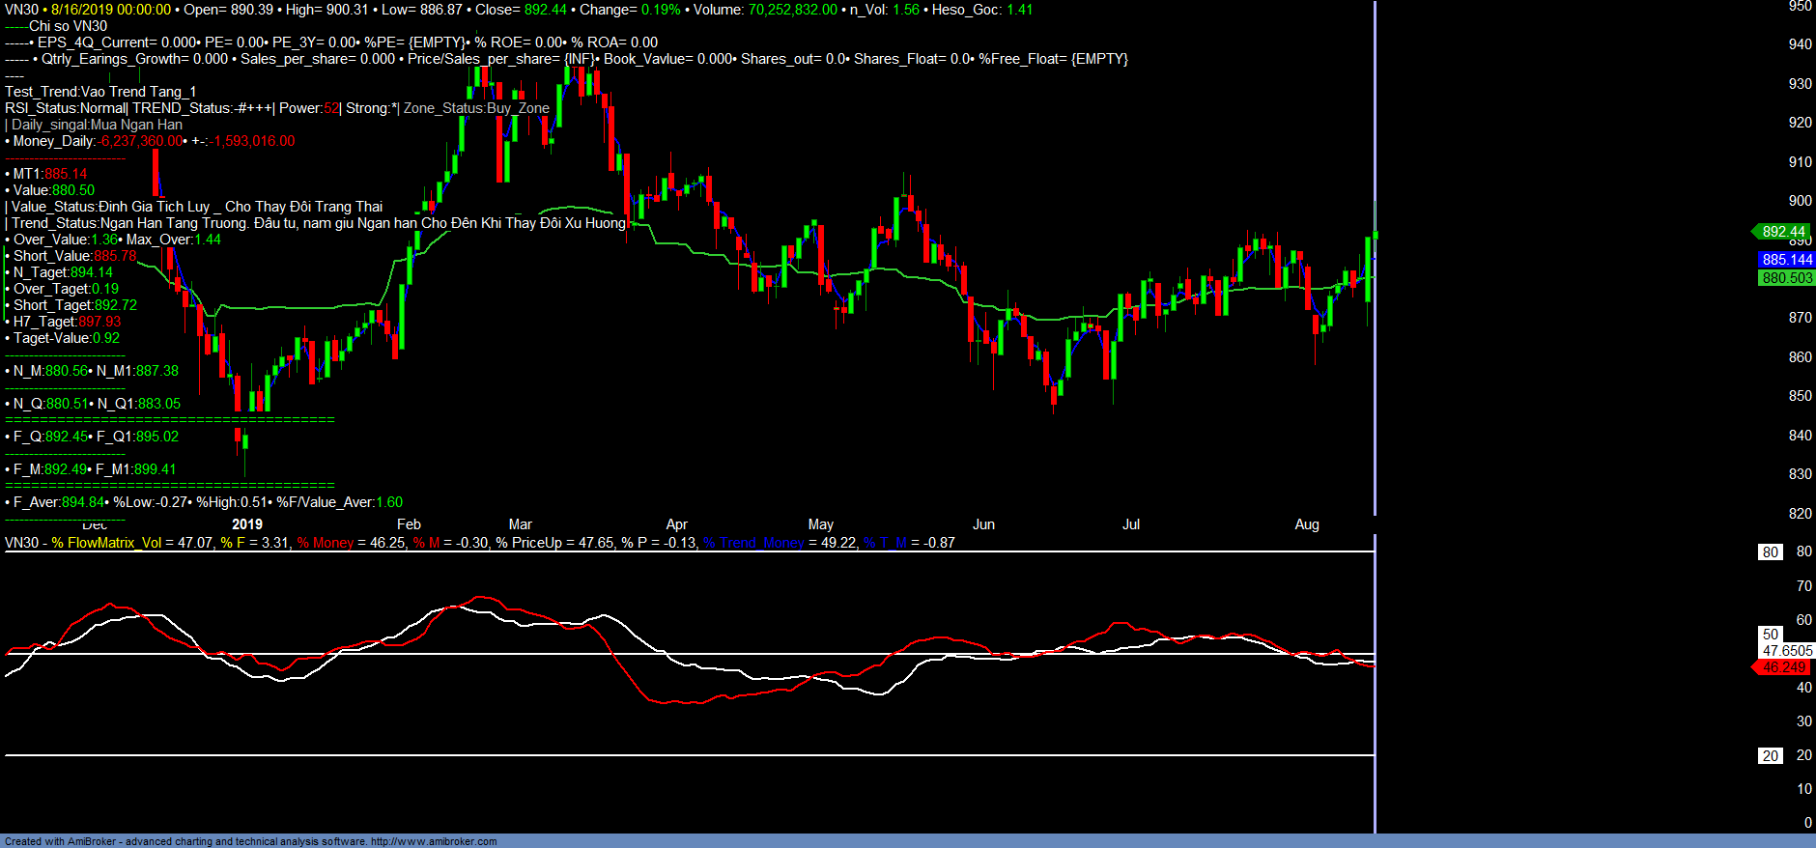
Task: Click the white 47.6505 indicator value tag
Action: tap(1787, 651)
